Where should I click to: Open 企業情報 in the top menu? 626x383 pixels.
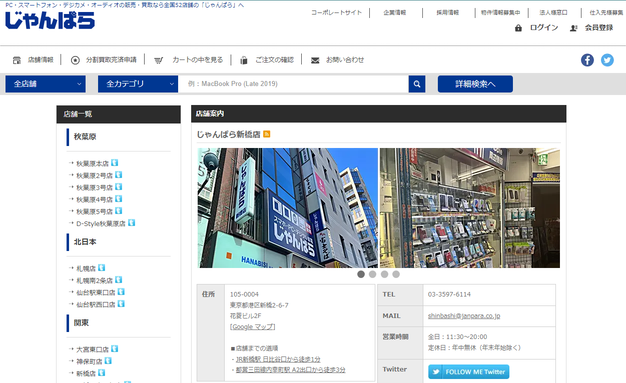pyautogui.click(x=395, y=12)
